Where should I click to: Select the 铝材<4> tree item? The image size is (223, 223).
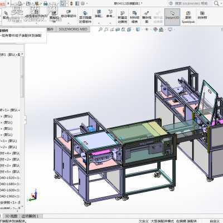10,153
